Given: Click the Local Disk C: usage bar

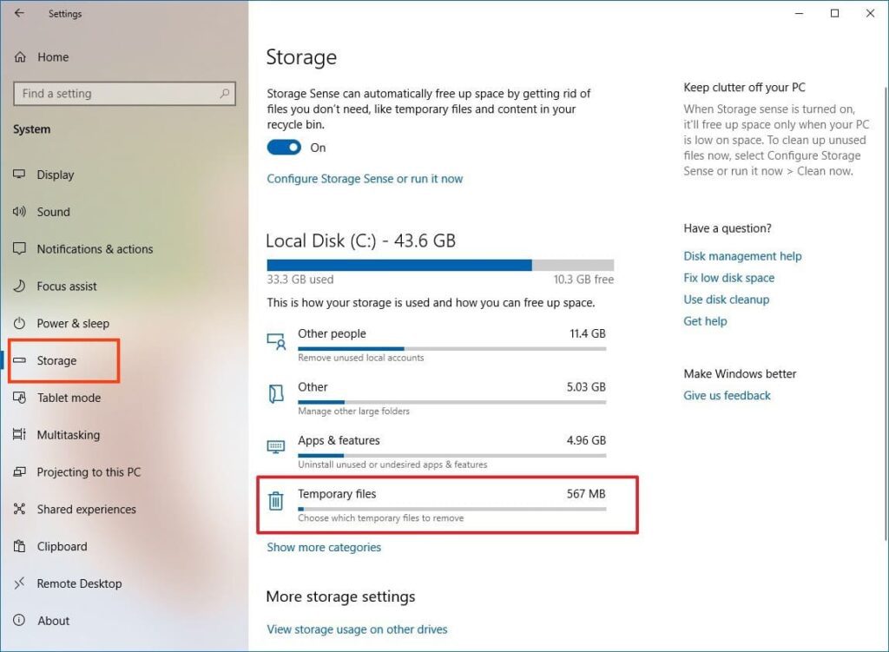Looking at the screenshot, I should pos(440,265).
